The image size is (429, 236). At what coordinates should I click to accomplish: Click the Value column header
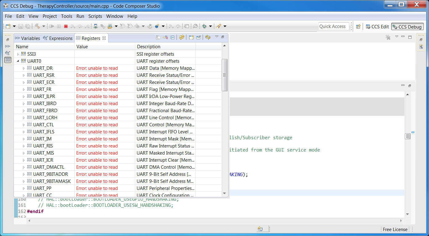coord(105,47)
